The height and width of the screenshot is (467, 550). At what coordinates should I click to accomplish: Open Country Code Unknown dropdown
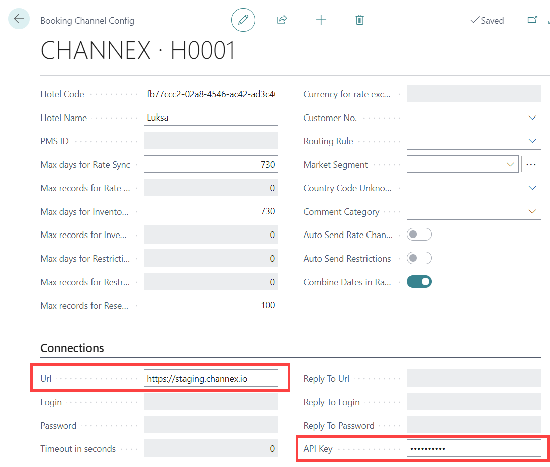pos(532,188)
